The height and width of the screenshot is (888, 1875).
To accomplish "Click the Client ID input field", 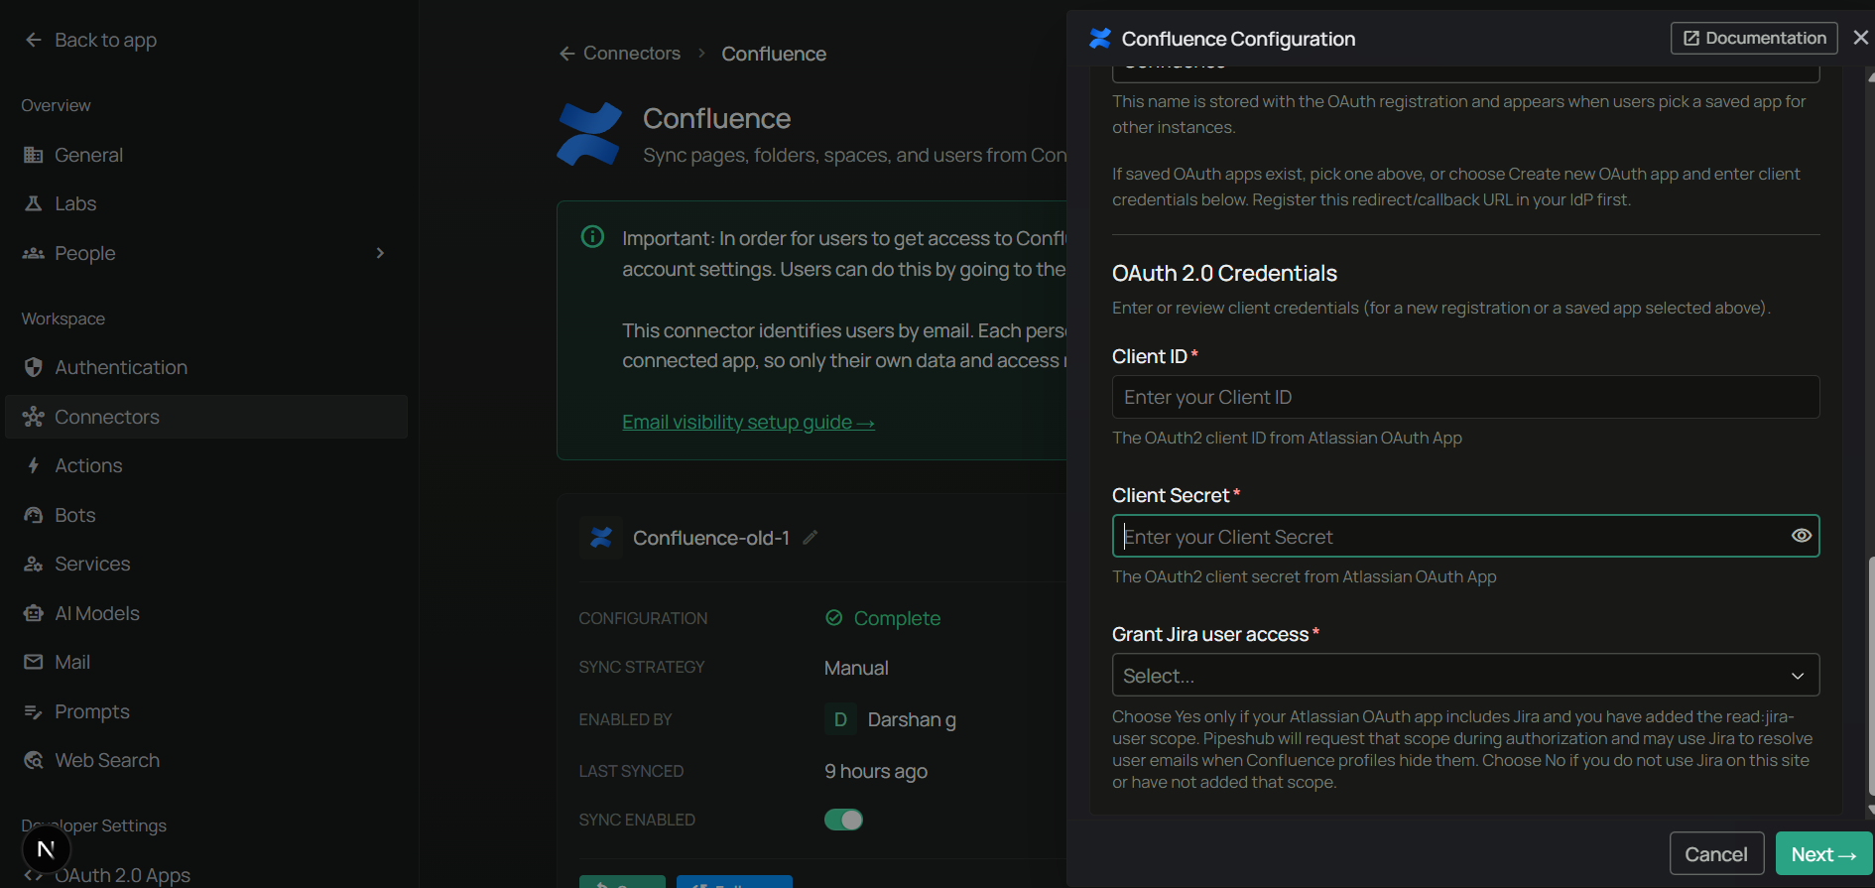I will point(1465,397).
